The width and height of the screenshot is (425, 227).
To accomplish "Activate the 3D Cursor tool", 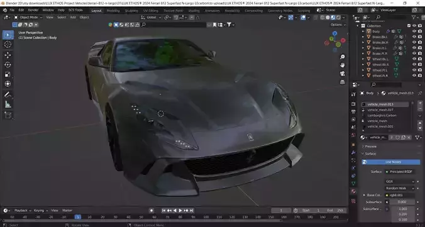I will pos(8,45).
